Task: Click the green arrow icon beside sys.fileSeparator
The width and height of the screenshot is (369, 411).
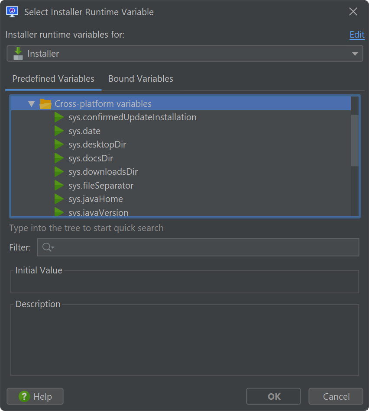Action: click(x=59, y=185)
